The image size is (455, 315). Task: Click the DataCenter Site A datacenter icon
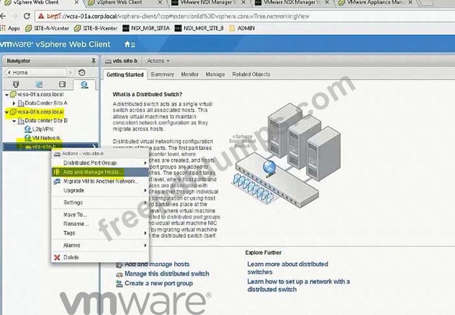click(x=20, y=103)
